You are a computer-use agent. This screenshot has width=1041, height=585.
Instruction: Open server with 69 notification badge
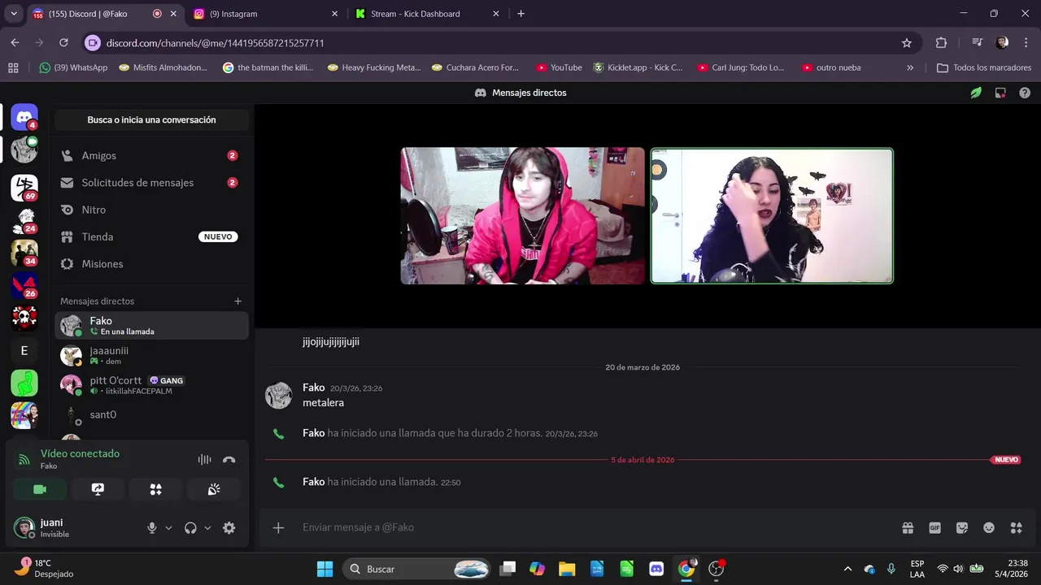(x=24, y=188)
